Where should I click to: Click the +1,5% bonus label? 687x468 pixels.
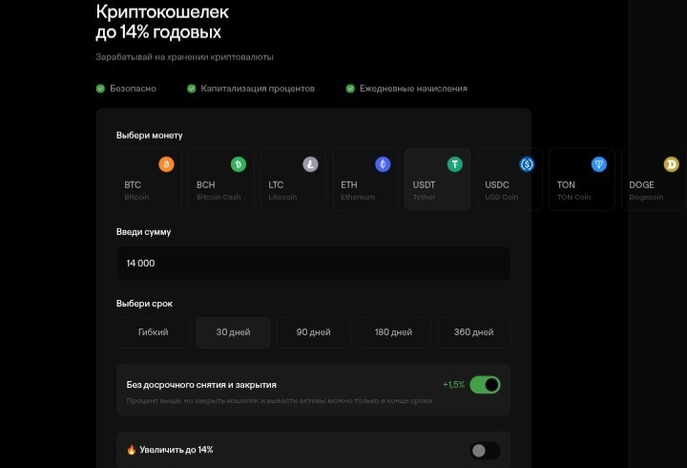[453, 385]
